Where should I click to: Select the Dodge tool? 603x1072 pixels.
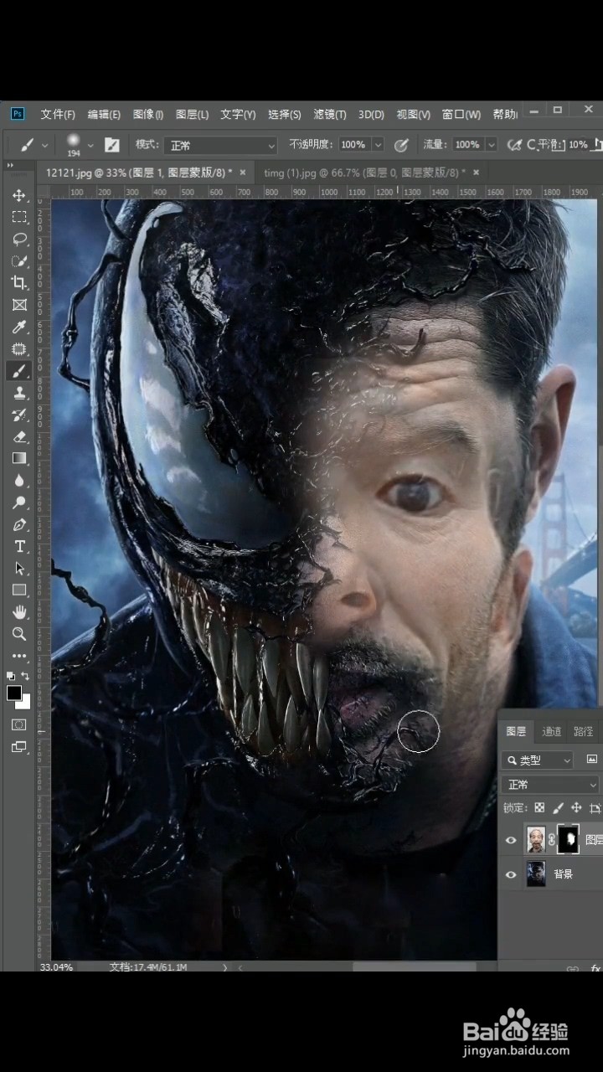pyautogui.click(x=19, y=502)
